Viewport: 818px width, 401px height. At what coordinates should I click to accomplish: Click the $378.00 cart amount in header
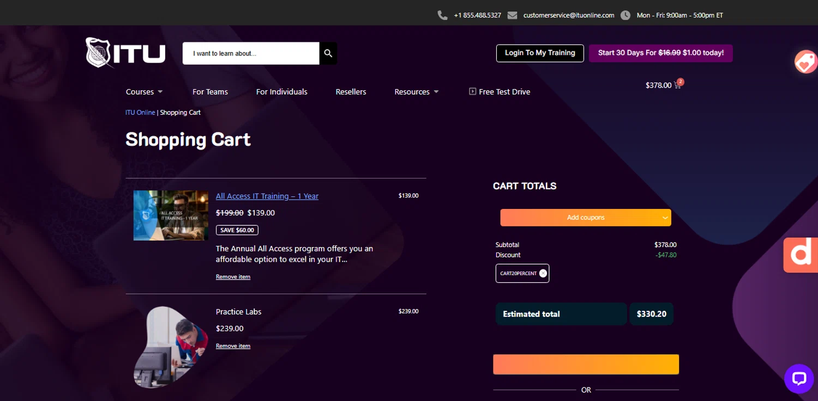click(x=658, y=85)
